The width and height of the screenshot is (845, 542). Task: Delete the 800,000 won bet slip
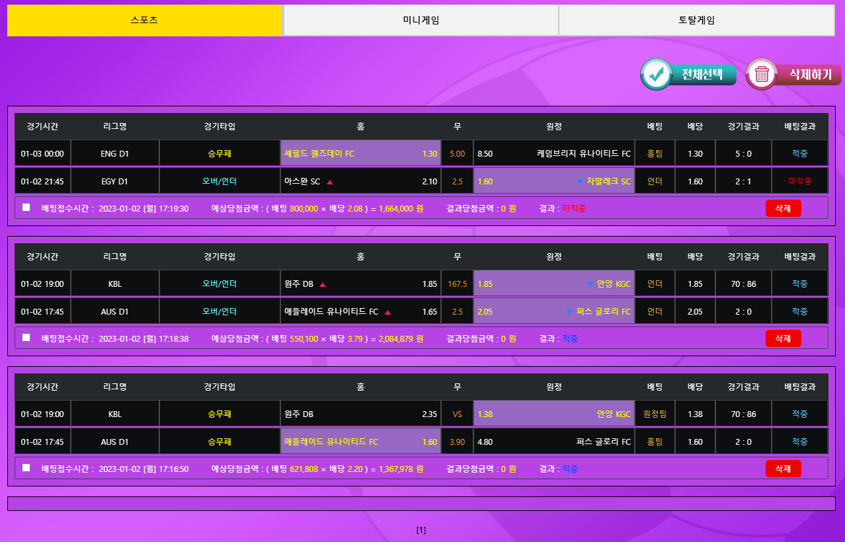tap(783, 208)
